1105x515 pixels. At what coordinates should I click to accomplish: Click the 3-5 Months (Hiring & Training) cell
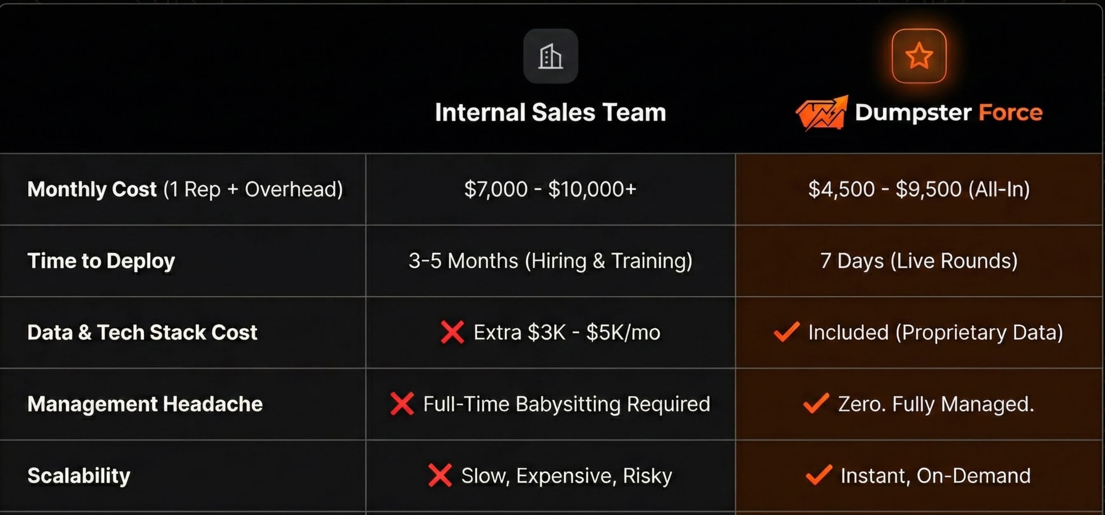(x=550, y=261)
